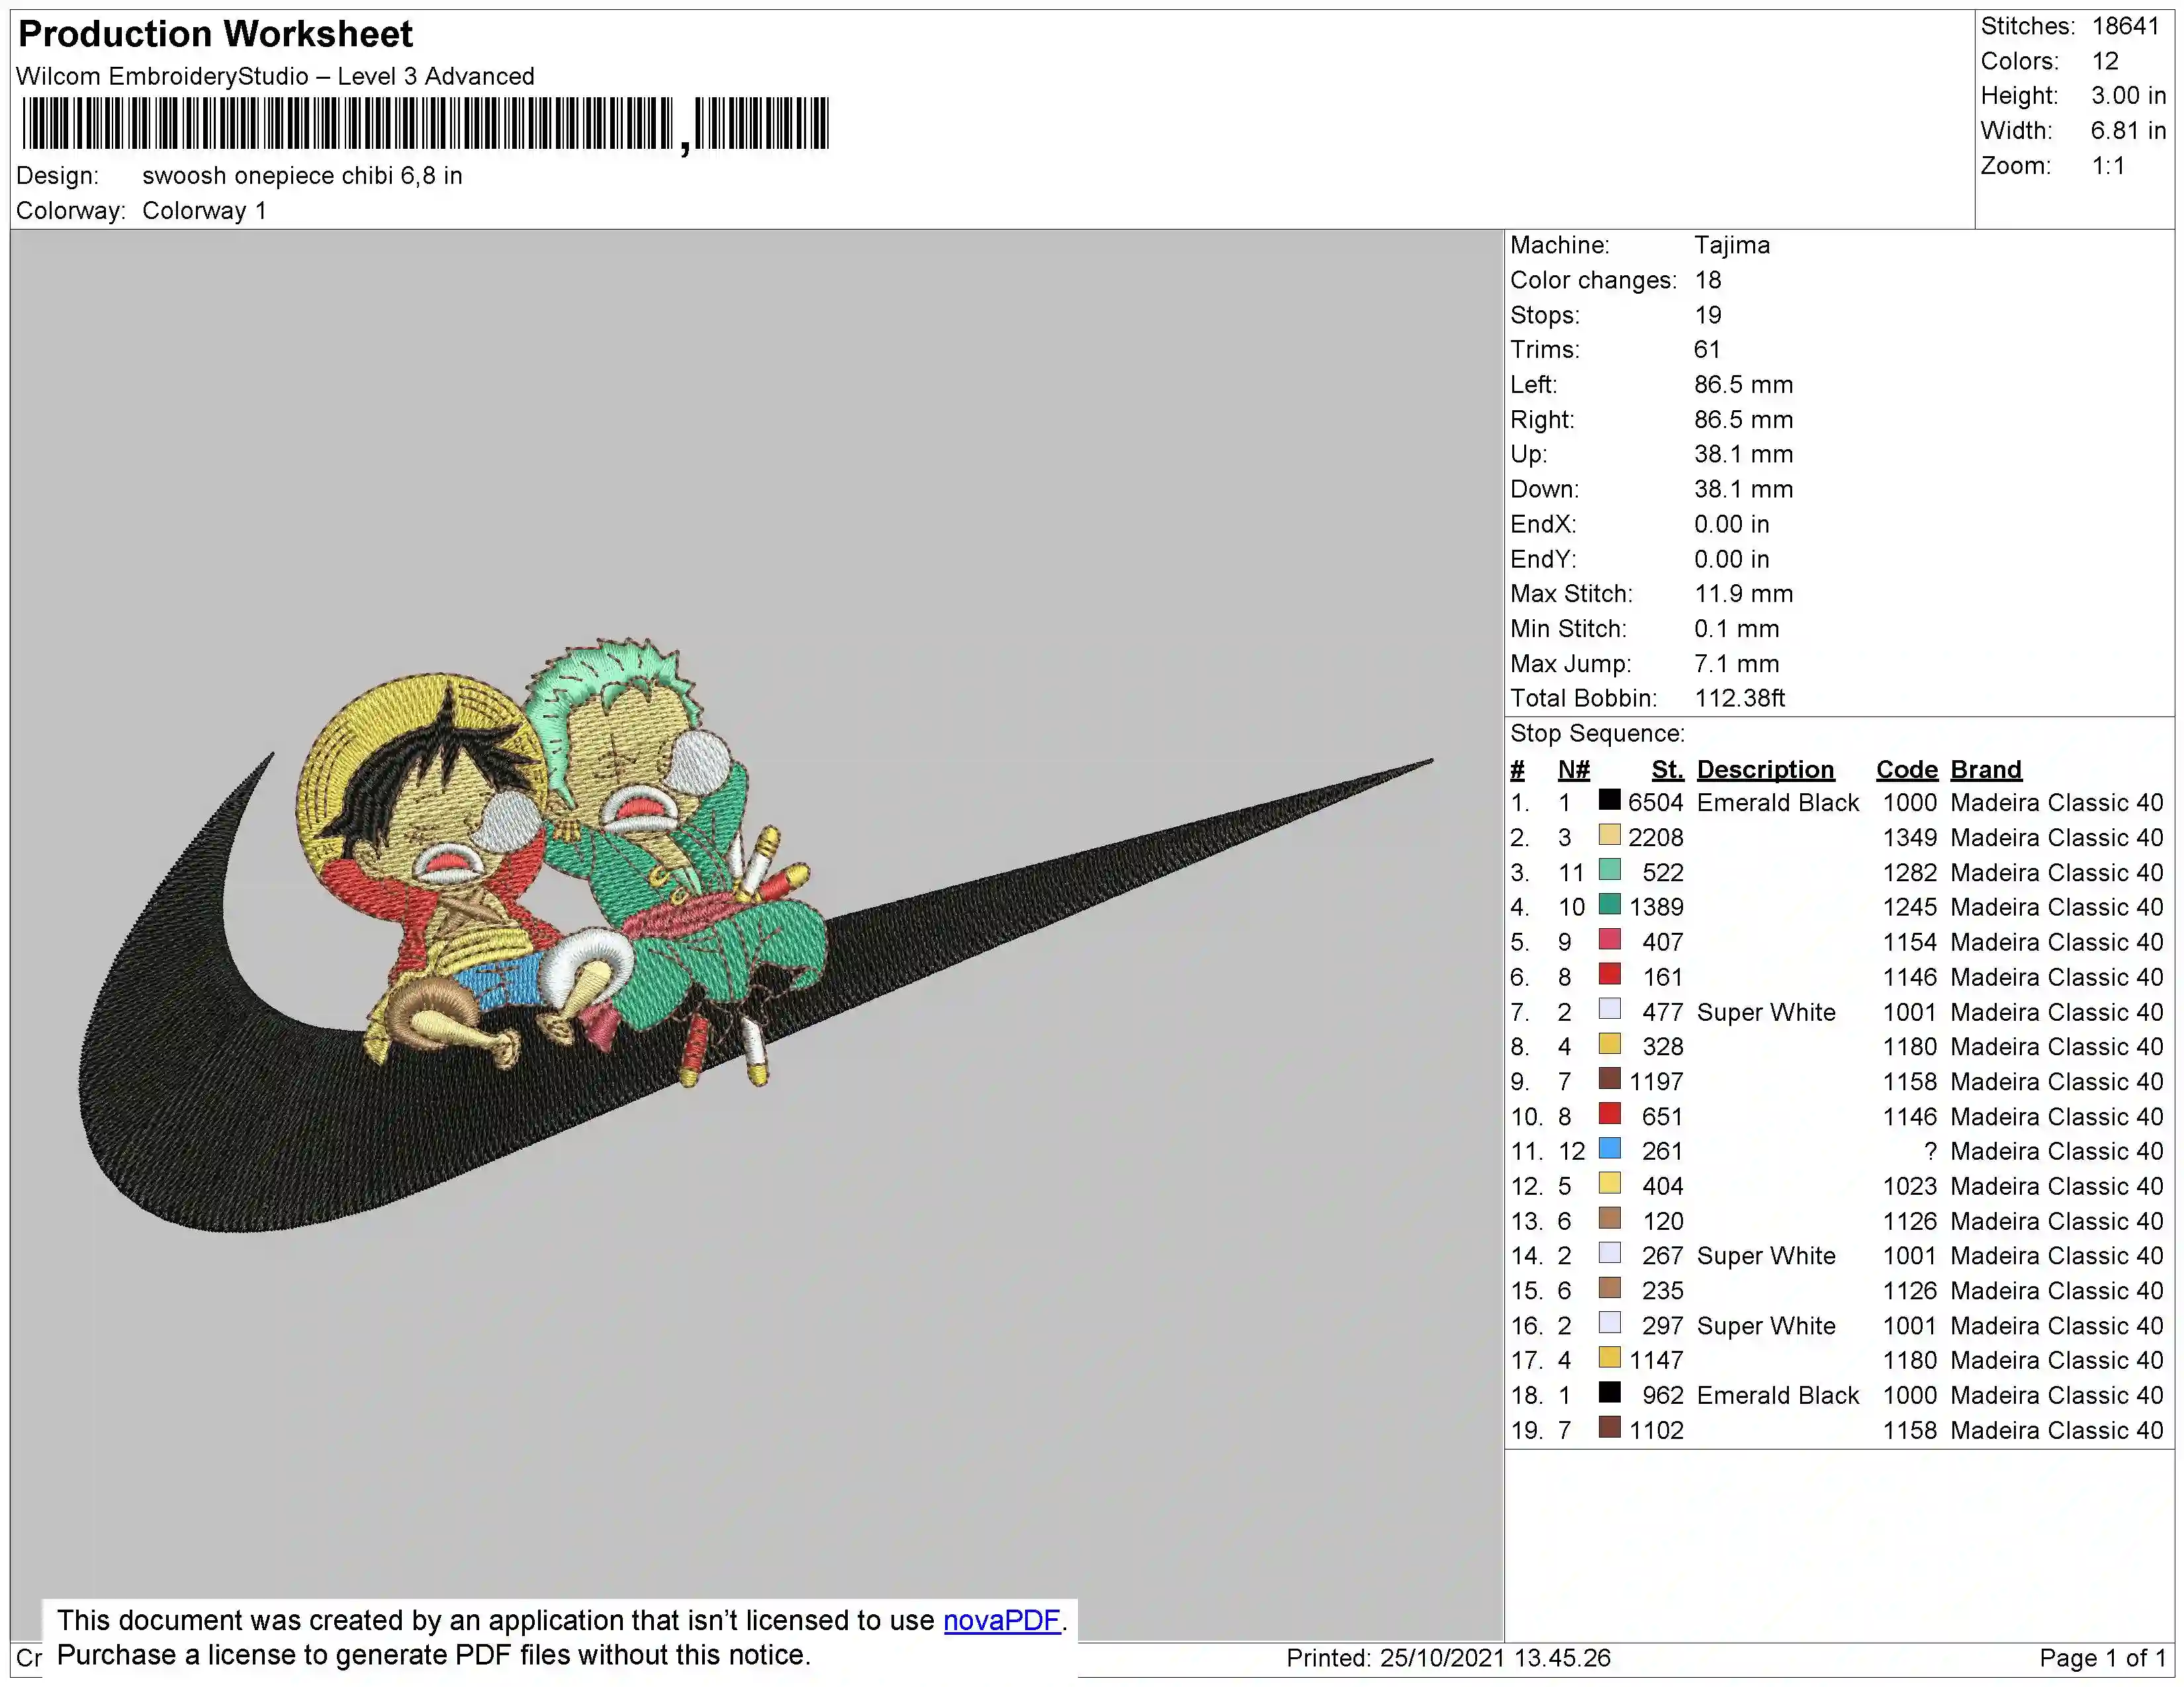Click the Width value 6.81 in
Image resolution: width=2184 pixels, height=1687 pixels.
[x=2128, y=131]
